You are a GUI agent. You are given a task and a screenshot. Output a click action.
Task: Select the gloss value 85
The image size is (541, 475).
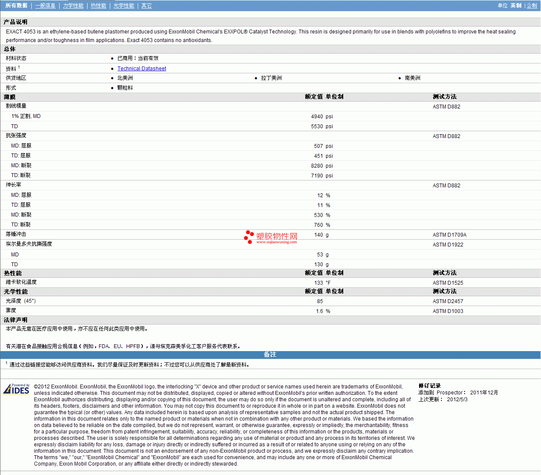[x=320, y=301]
